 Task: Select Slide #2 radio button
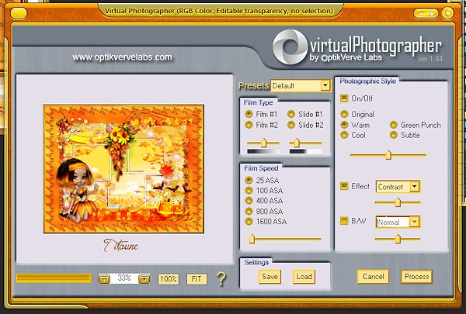291,125
